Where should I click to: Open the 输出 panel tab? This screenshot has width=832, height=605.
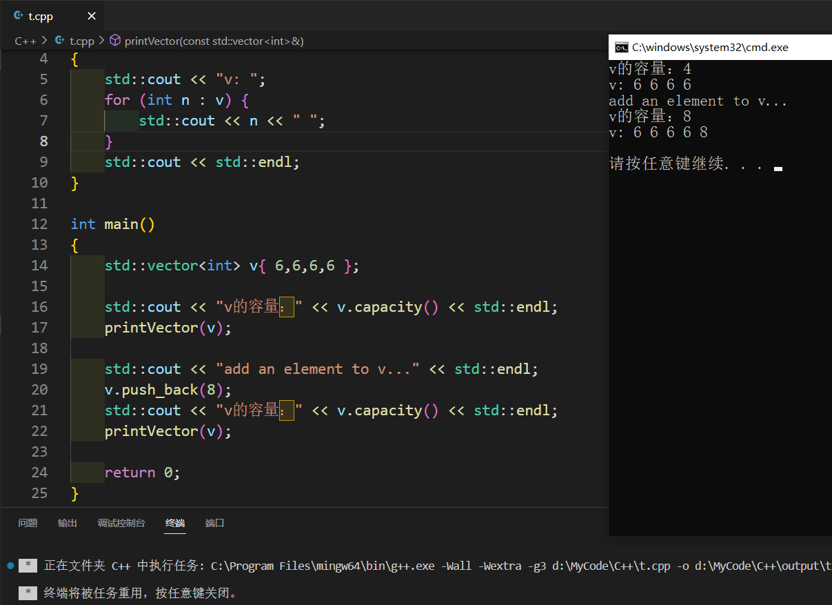tap(67, 523)
